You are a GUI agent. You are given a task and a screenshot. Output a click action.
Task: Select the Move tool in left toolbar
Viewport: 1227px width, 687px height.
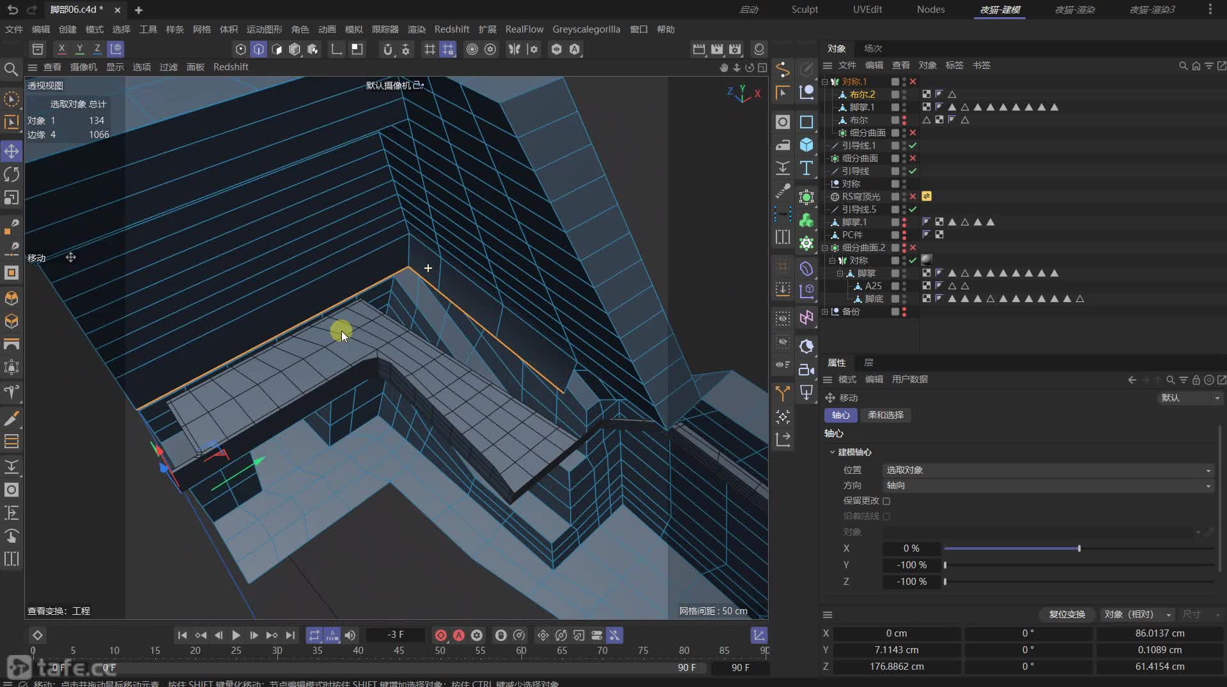tap(12, 151)
